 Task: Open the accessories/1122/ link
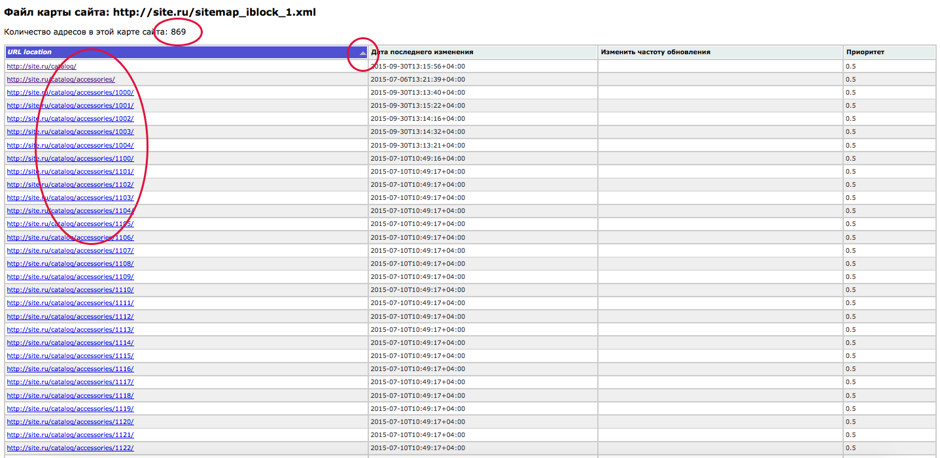70,448
